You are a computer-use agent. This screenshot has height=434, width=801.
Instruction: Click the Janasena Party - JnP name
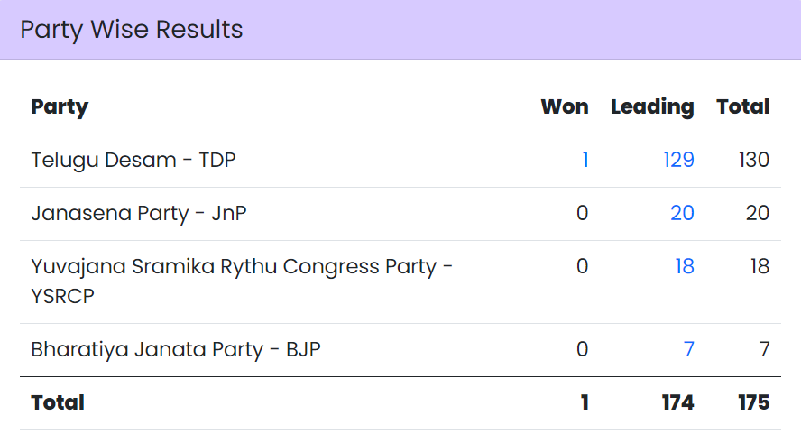coord(139,214)
